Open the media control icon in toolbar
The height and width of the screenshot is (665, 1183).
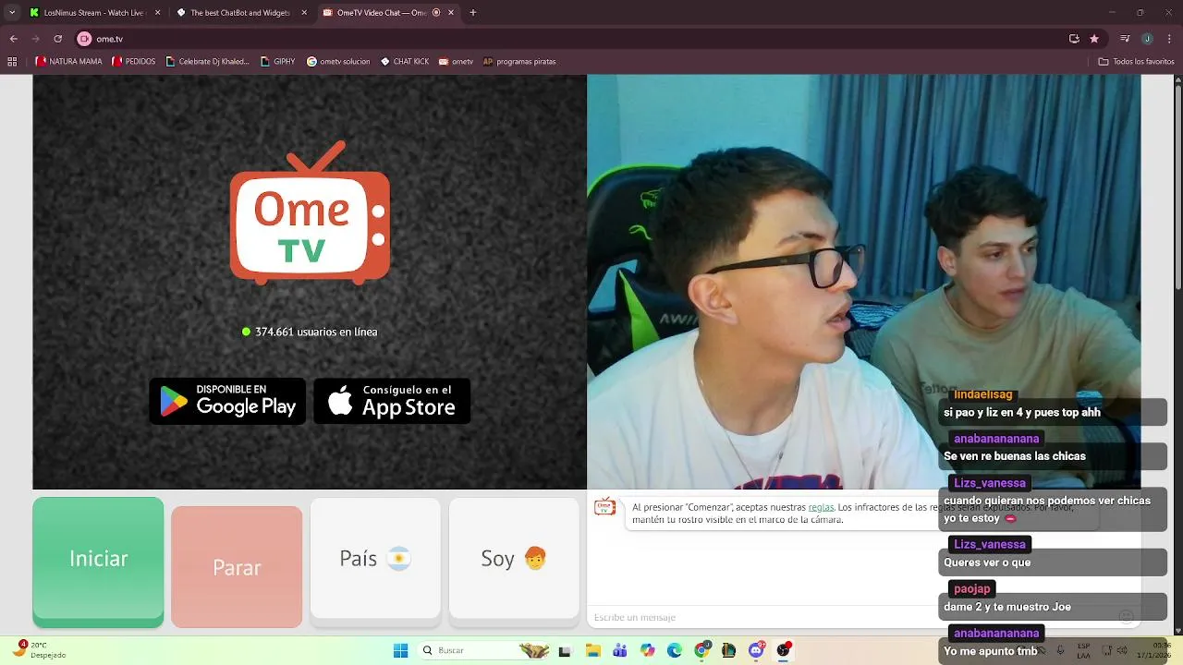pos(1125,39)
